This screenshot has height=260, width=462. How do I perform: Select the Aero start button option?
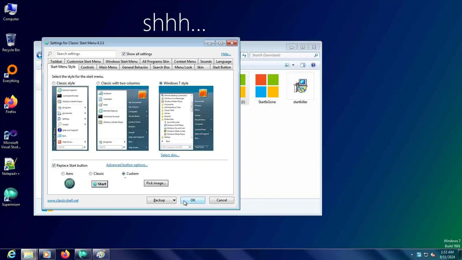tap(63, 174)
